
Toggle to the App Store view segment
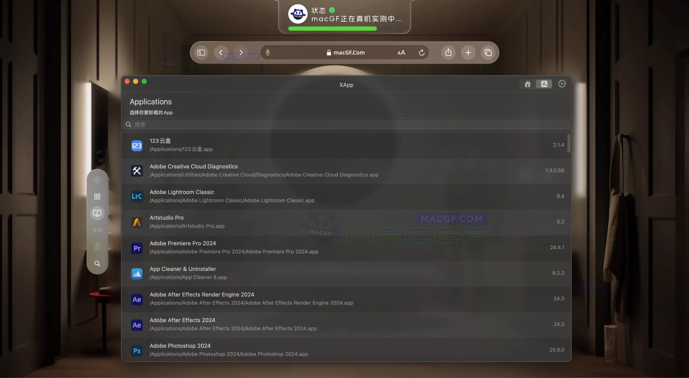click(544, 84)
